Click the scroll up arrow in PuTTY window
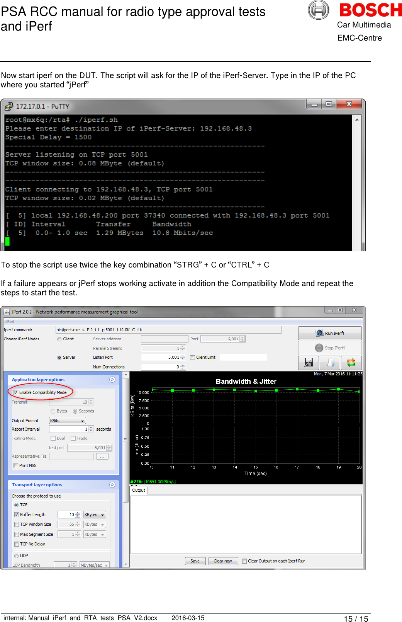 (357, 120)
